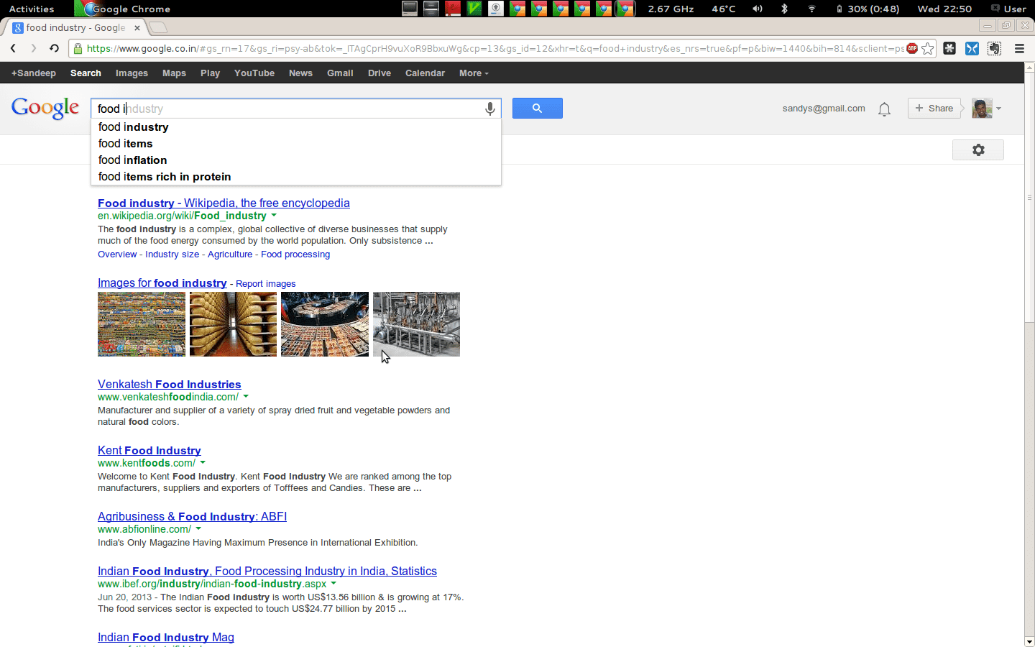Open the Food industry Wikipedia result
Image resolution: width=1035 pixels, height=647 pixels.
click(224, 203)
